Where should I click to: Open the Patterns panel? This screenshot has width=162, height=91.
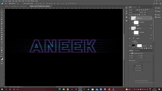click(x=158, y=17)
